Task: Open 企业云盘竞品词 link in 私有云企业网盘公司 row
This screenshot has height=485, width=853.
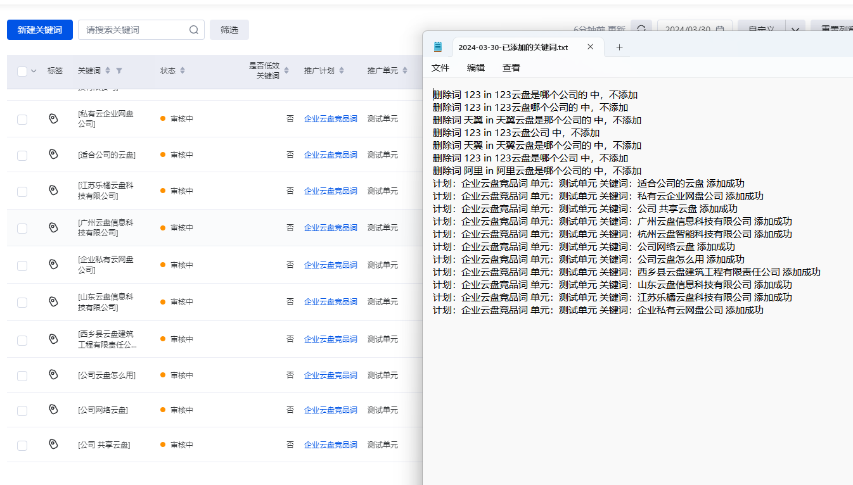Action: coord(331,118)
